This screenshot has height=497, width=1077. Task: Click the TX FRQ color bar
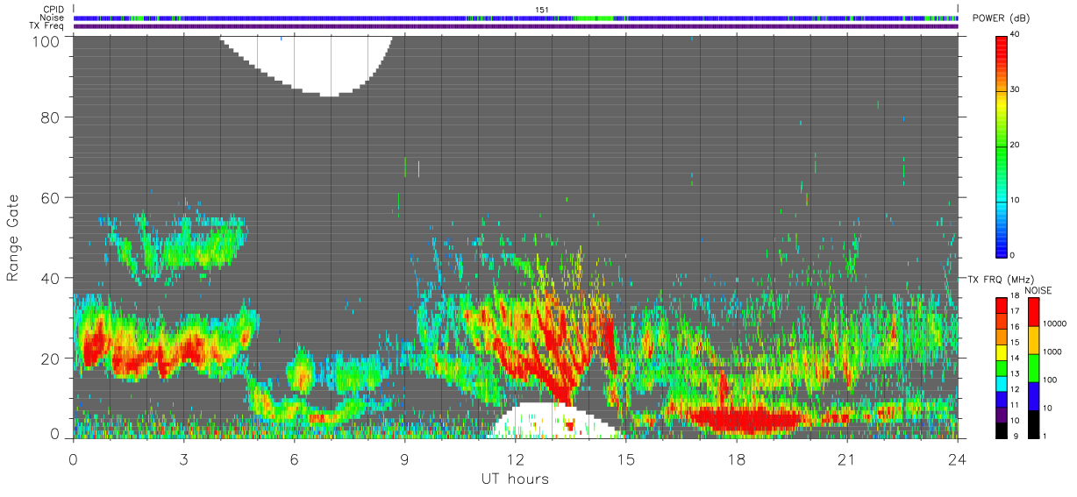1001,367
